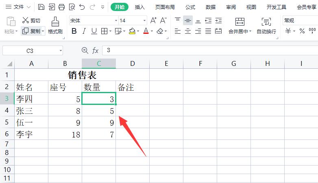This screenshot has width=318, height=183.
Task: Click the percent style icon
Action: (302, 31)
